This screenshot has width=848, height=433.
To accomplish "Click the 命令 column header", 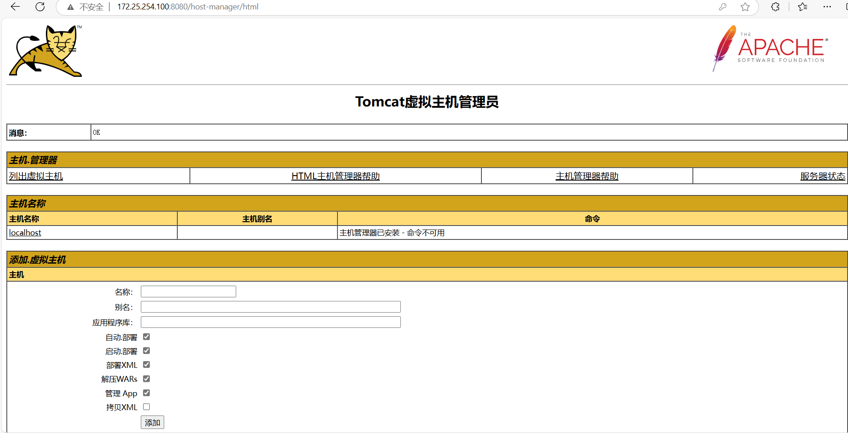I will click(592, 219).
